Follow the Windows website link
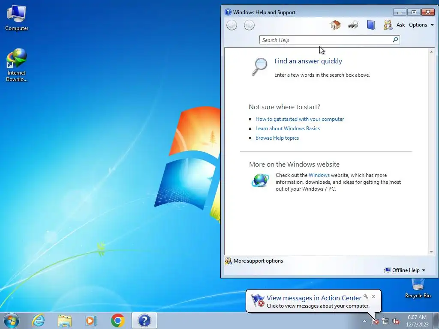 click(x=319, y=175)
